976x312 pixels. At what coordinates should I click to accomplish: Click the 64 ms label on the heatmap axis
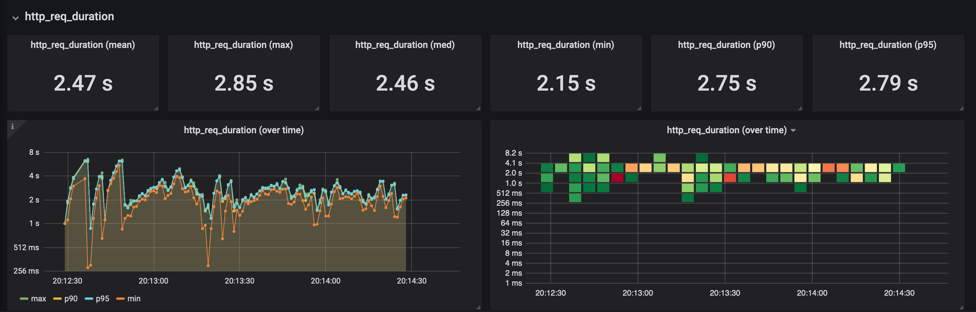tap(511, 223)
